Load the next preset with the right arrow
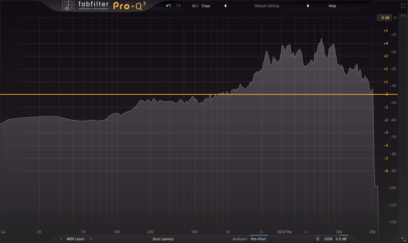The image size is (408, 243). [308, 6]
